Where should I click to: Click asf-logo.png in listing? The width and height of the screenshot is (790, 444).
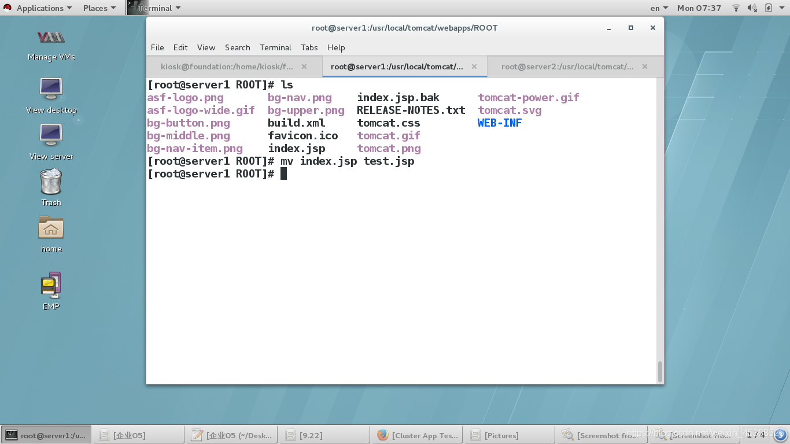[x=185, y=98]
